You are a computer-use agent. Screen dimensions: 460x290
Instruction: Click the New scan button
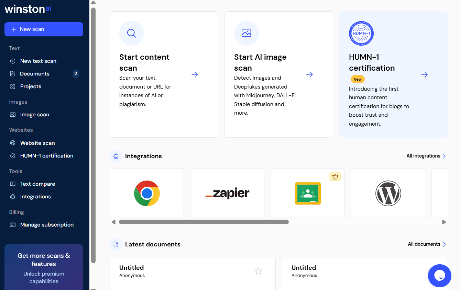point(44,29)
